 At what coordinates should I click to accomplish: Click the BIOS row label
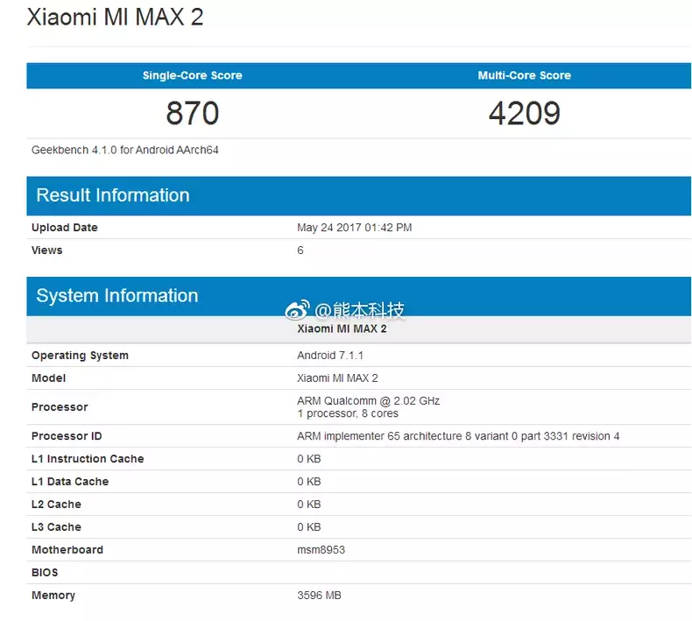point(45,573)
